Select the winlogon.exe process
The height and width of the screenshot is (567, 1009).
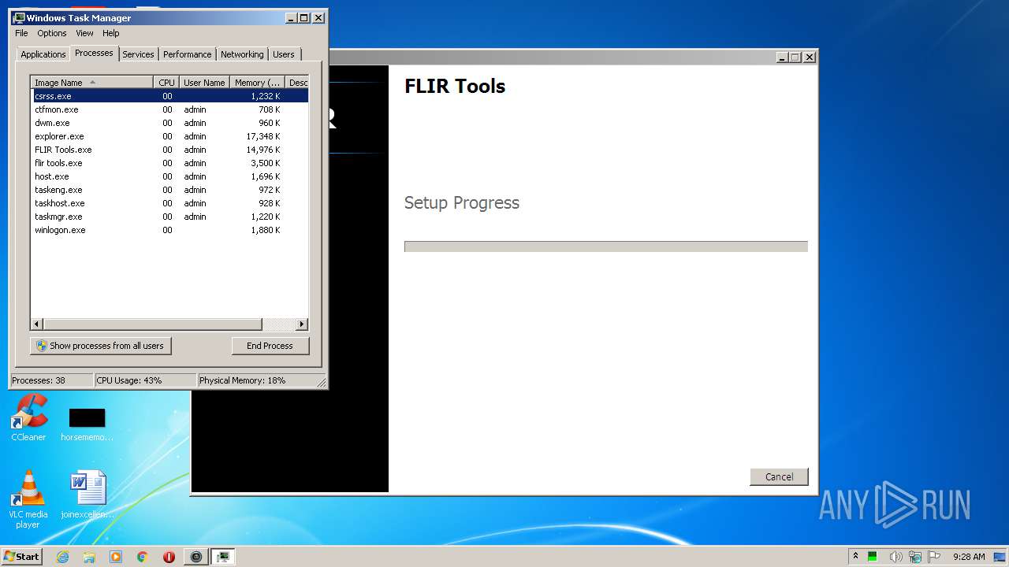169,230
